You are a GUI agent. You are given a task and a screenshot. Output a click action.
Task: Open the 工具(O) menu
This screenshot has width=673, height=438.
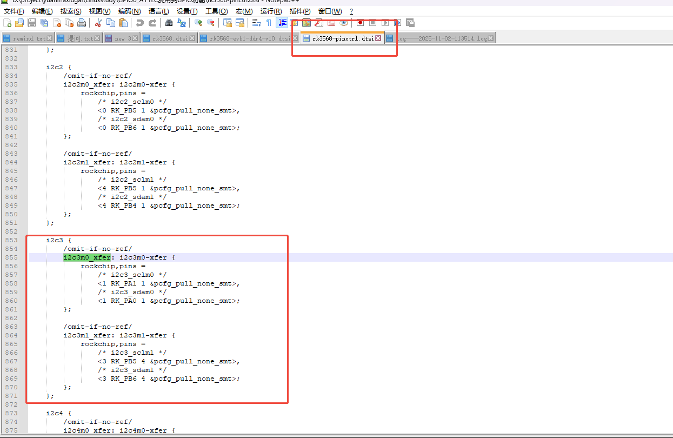(216, 11)
